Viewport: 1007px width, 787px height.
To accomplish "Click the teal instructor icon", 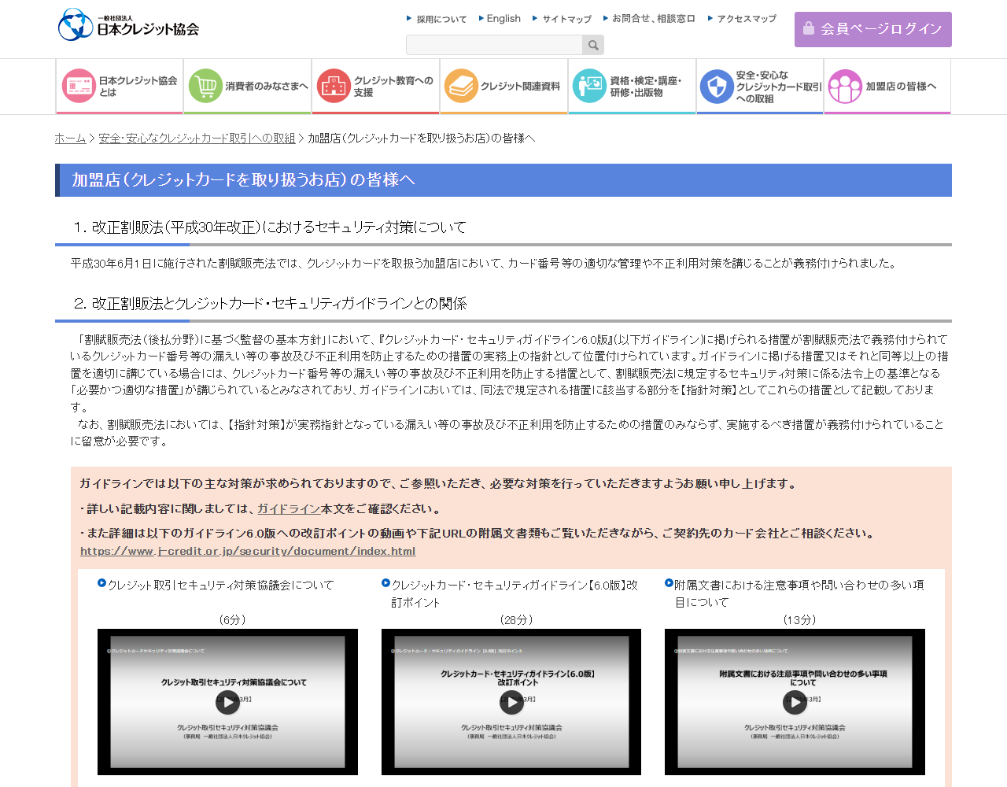I will click(589, 86).
